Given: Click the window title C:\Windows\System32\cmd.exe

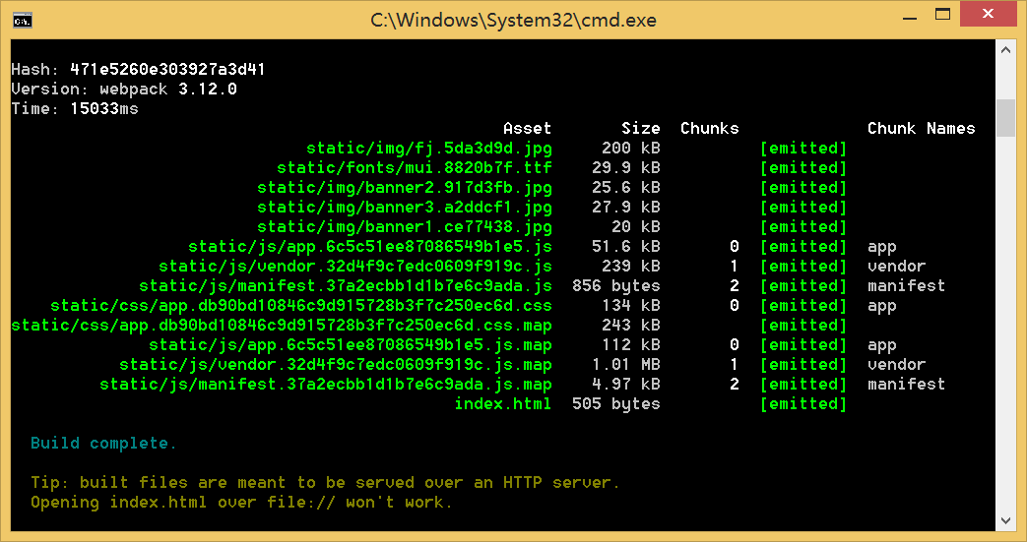Looking at the screenshot, I should click(x=514, y=21).
